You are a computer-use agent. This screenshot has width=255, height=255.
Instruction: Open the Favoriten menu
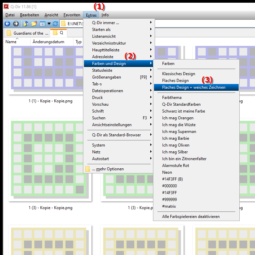pyautogui.click(x=72, y=15)
